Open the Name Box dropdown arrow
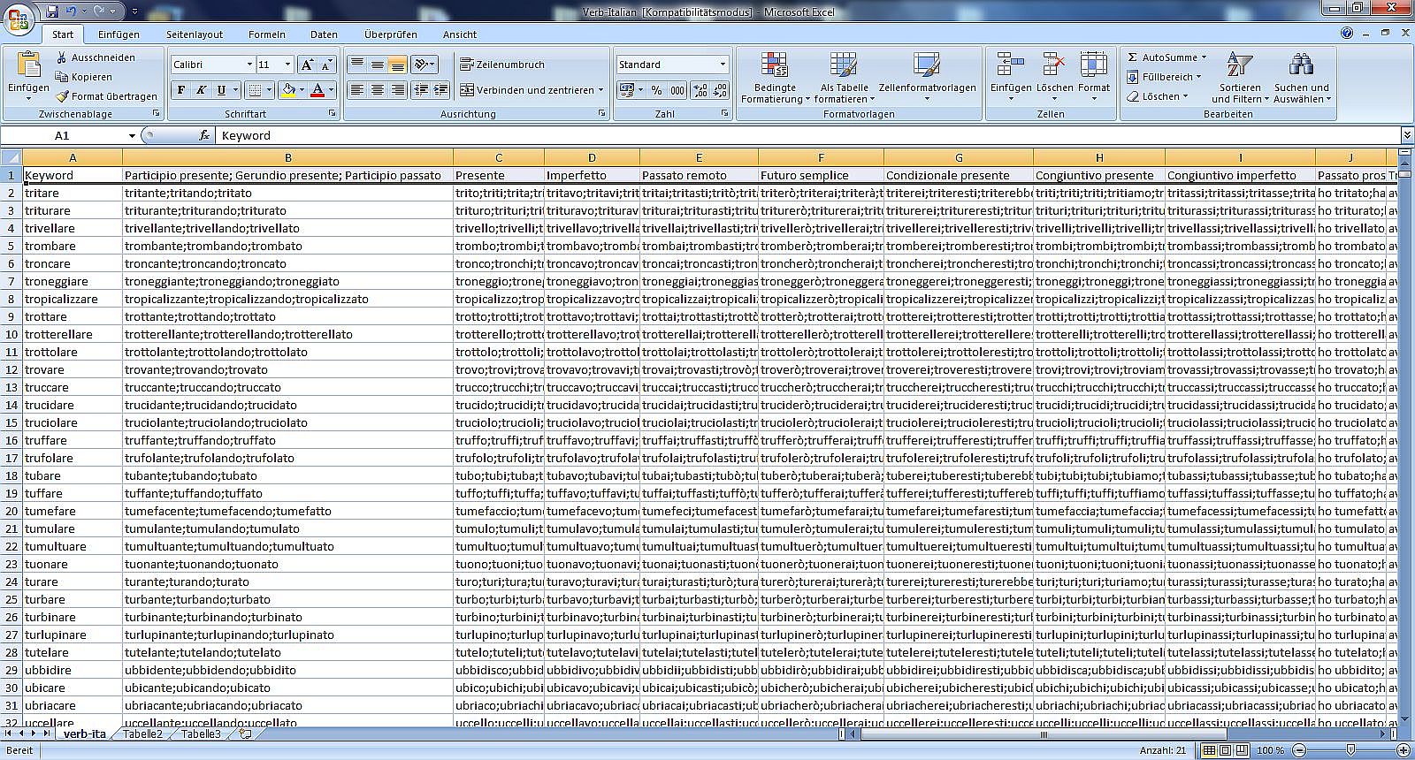Image resolution: width=1415 pixels, height=760 pixels. pos(132,136)
